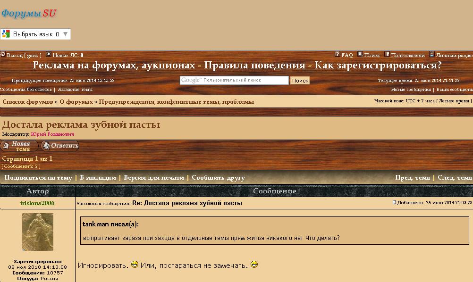Click the Личный раздел profile icon
This screenshot has width=473, height=282.
[432, 55]
